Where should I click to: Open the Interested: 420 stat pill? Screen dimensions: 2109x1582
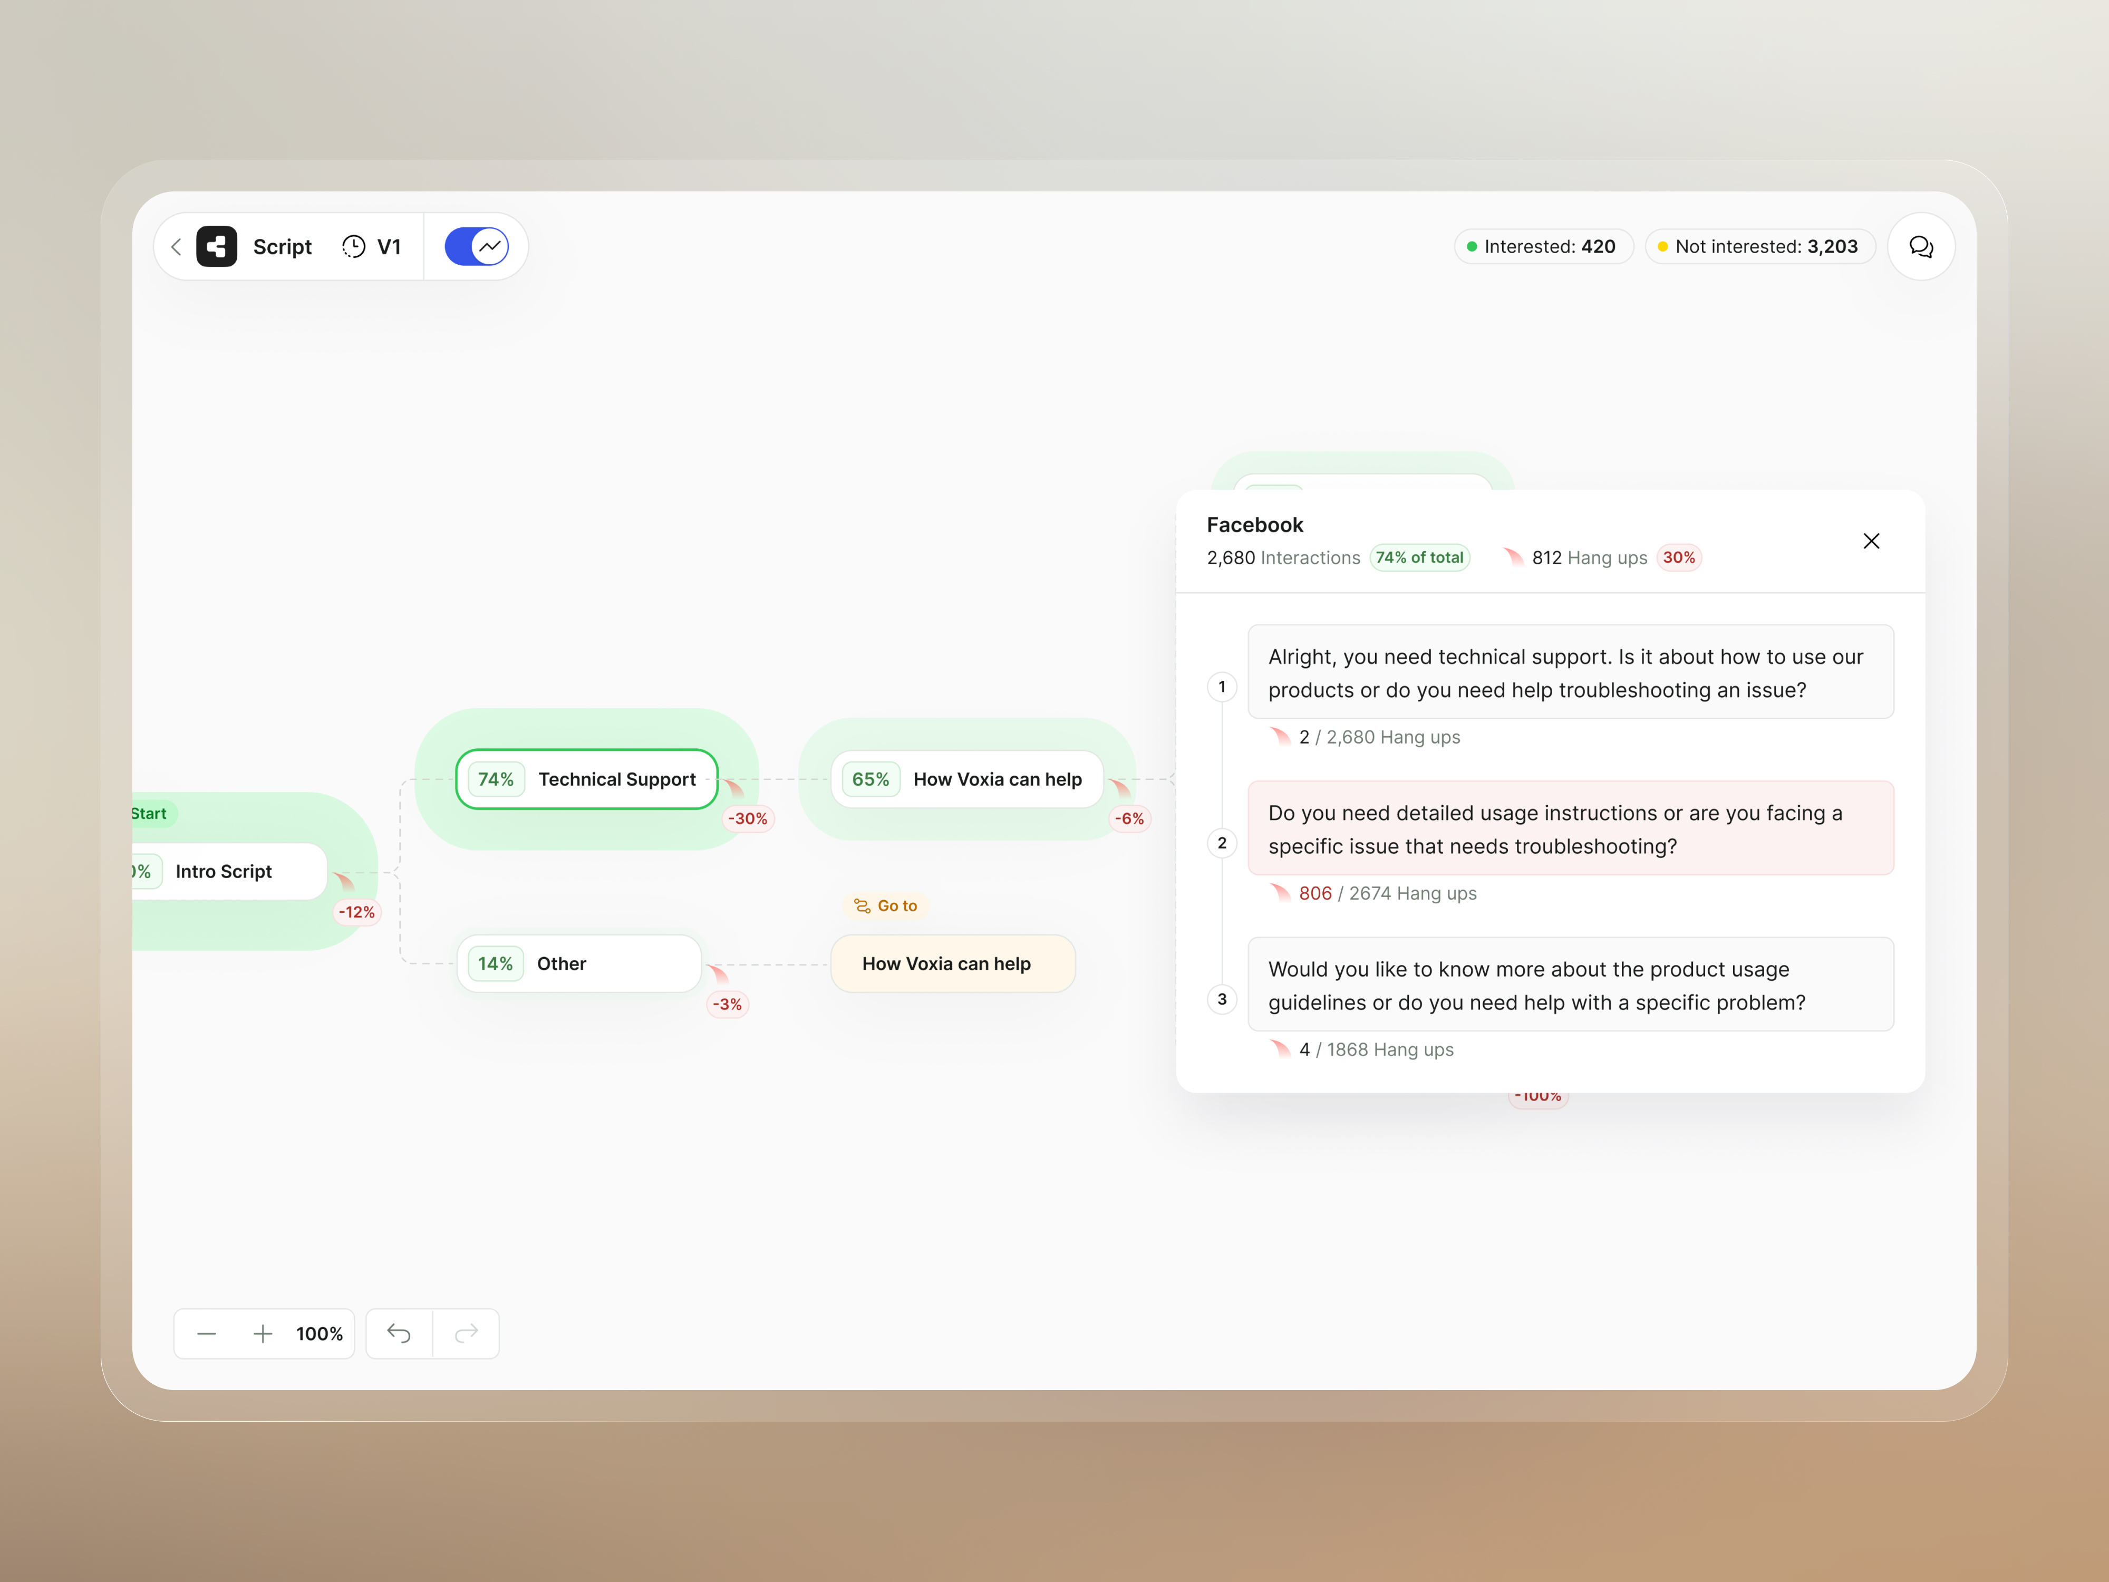1543,247
